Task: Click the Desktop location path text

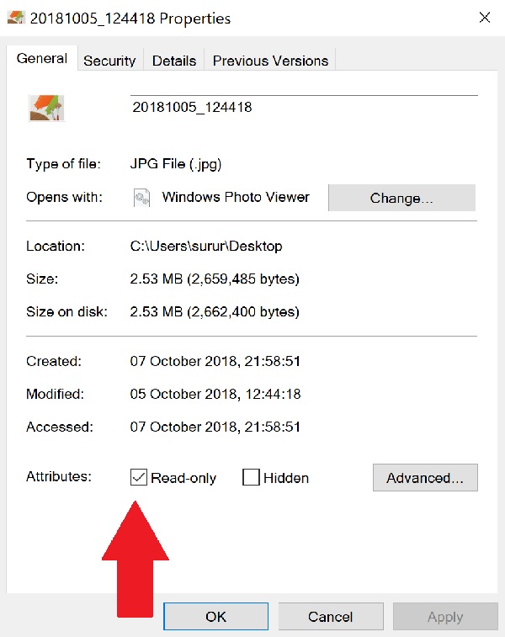Action: click(x=206, y=247)
